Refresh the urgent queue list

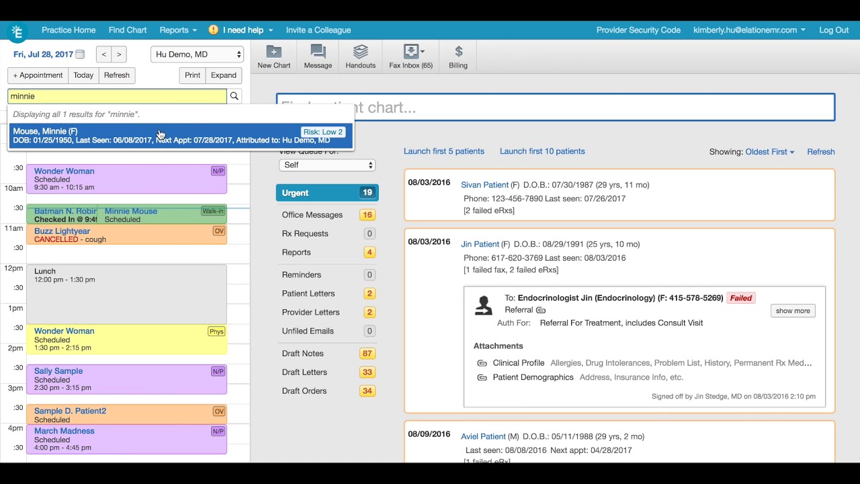pos(821,152)
